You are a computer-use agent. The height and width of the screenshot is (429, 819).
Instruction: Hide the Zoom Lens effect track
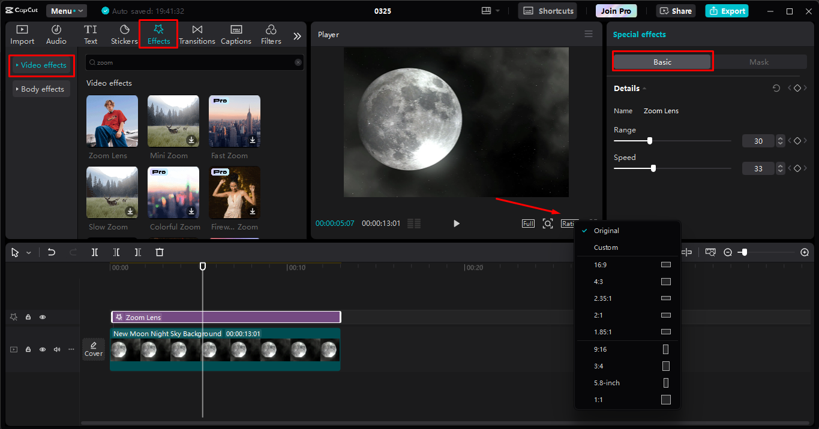43,317
